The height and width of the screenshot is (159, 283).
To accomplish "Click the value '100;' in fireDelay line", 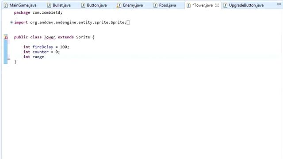I will coord(65,47).
